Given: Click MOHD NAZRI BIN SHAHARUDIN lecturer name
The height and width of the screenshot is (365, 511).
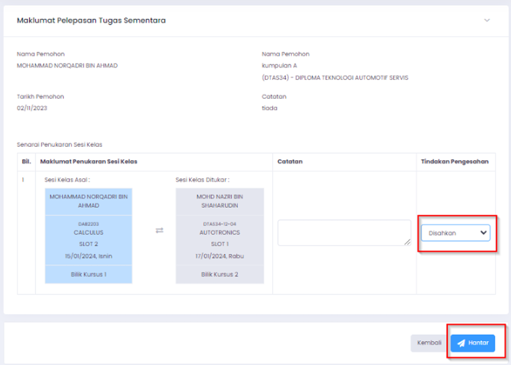Looking at the screenshot, I should (x=219, y=200).
